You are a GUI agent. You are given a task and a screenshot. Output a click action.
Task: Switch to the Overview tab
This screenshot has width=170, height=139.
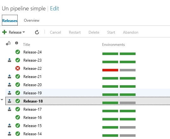click(x=32, y=20)
